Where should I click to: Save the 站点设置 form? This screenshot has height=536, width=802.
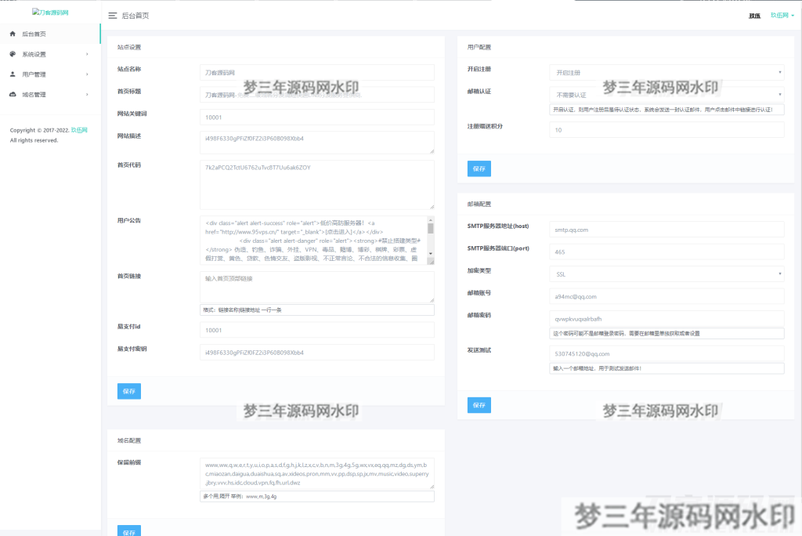pos(129,391)
